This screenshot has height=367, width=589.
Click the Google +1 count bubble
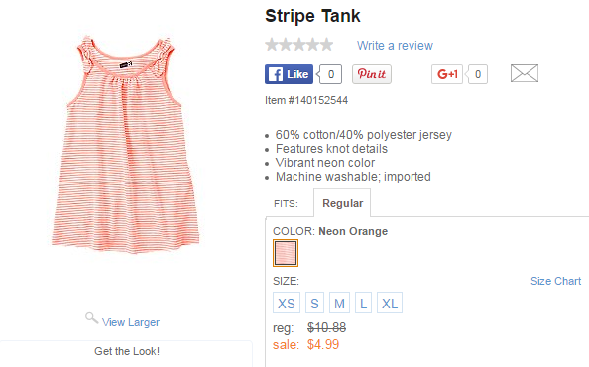pyautogui.click(x=476, y=74)
